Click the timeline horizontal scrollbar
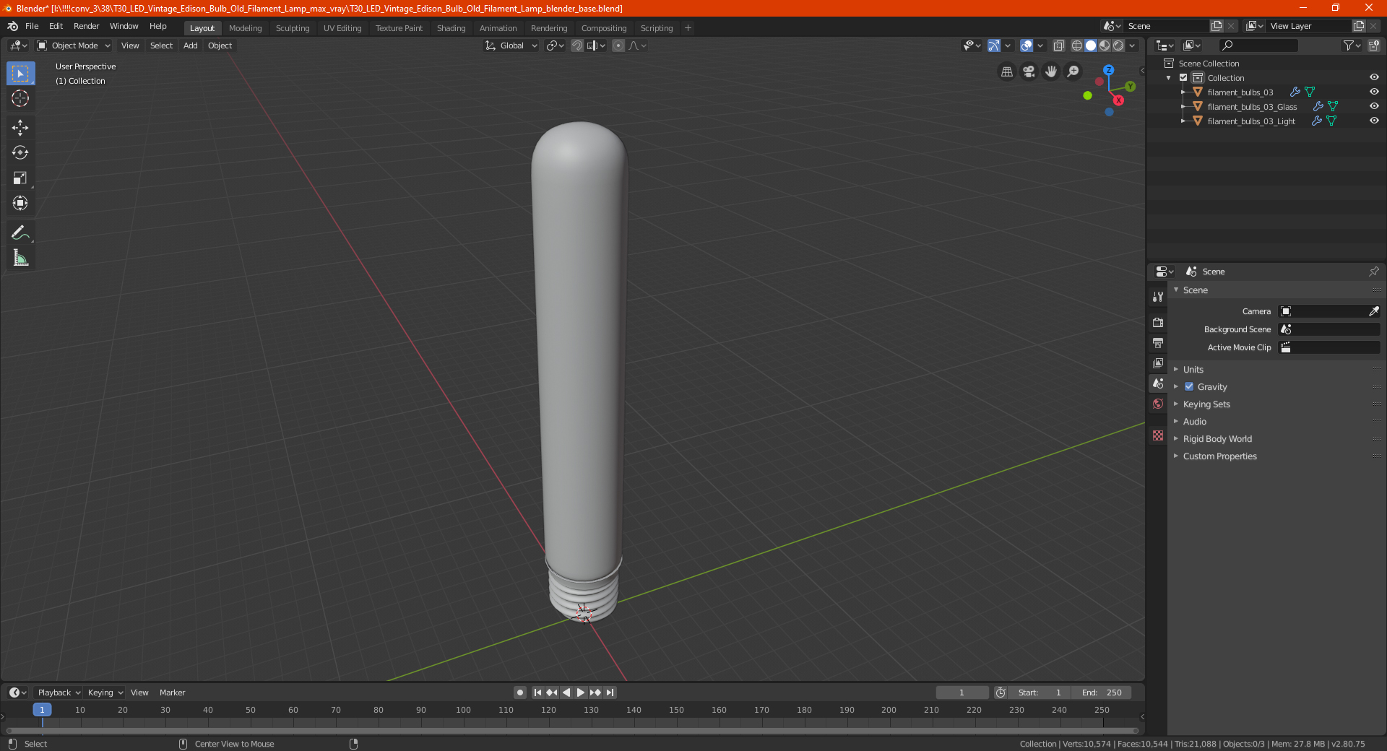This screenshot has height=751, width=1387. click(572, 731)
